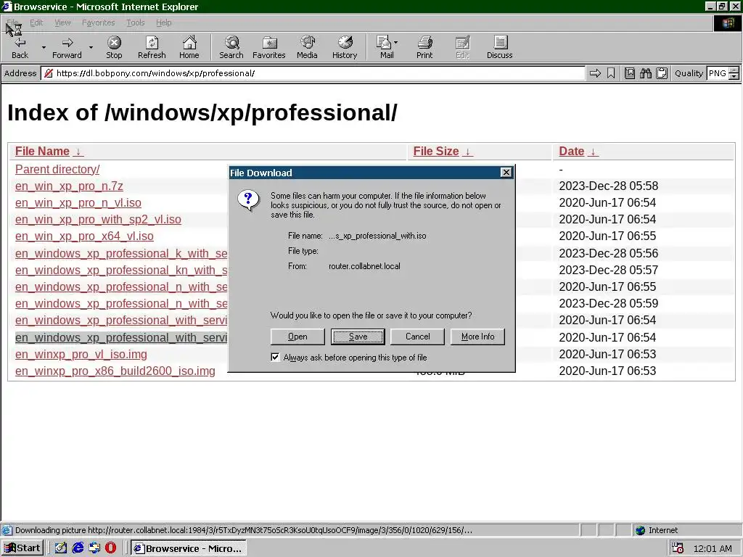Click the Quality PNG value field

click(718, 73)
